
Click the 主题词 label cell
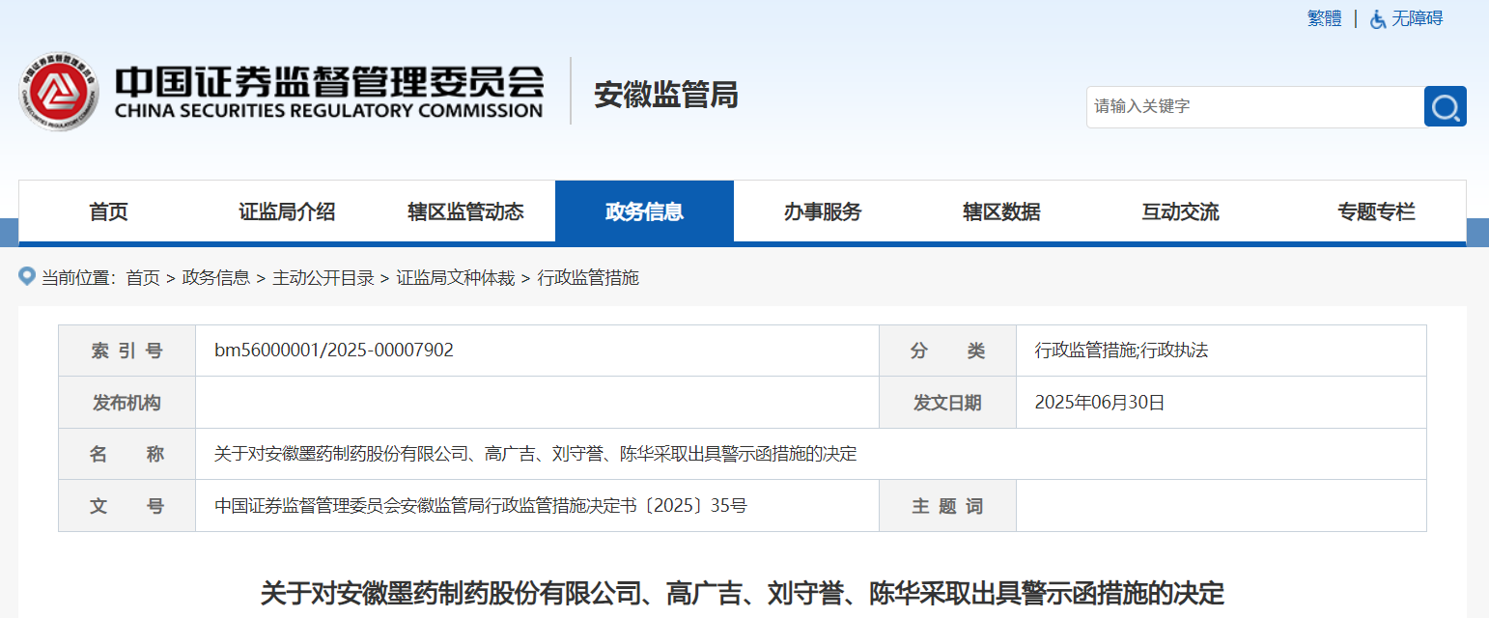pyautogui.click(x=947, y=506)
